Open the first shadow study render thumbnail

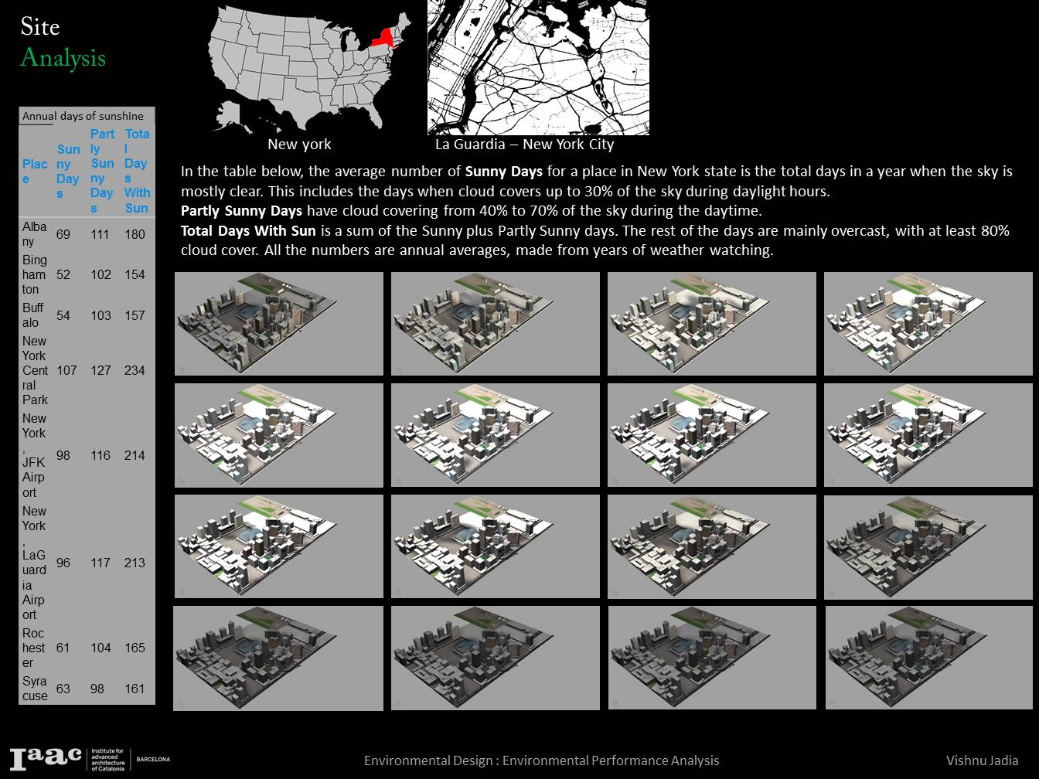(279, 323)
